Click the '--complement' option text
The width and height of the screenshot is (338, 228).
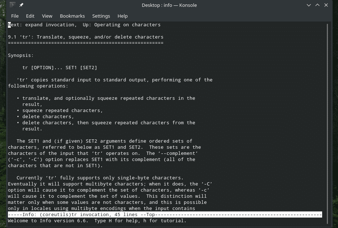(x=178, y=153)
